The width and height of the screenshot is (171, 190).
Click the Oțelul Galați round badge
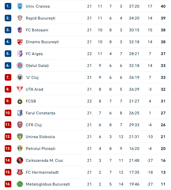click(20, 66)
